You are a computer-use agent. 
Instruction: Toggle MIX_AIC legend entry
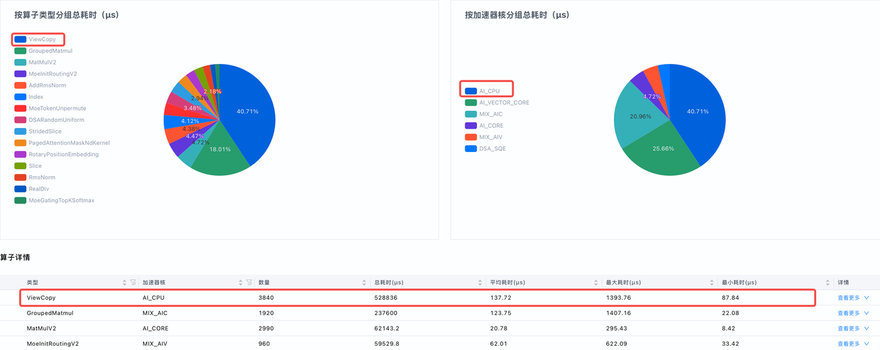(x=484, y=114)
